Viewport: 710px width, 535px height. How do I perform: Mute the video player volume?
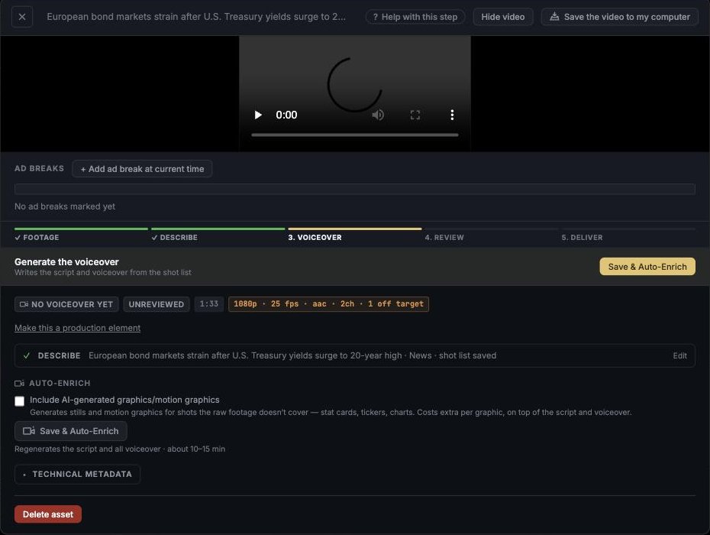[378, 115]
